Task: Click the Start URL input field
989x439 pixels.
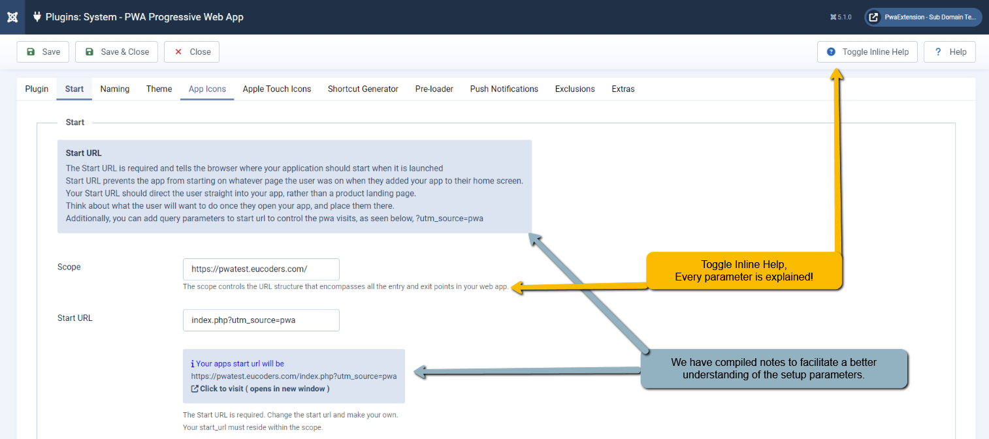Action: pos(261,320)
